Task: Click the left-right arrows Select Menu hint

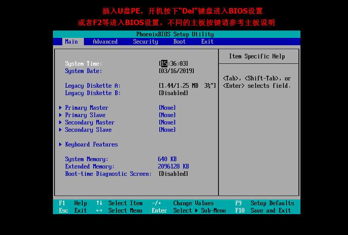Action: 119,210
